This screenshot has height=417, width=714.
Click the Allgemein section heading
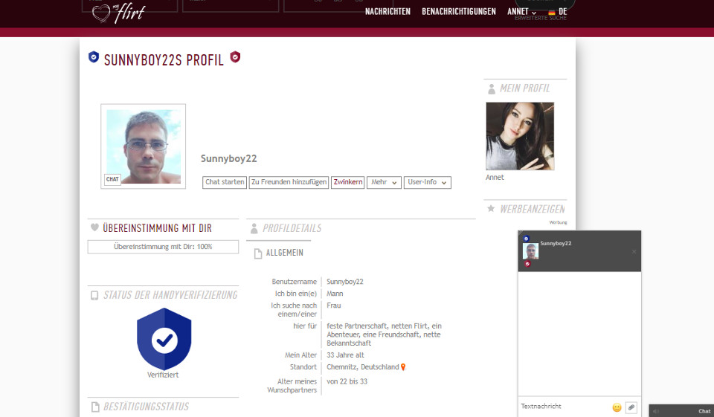pyautogui.click(x=285, y=253)
